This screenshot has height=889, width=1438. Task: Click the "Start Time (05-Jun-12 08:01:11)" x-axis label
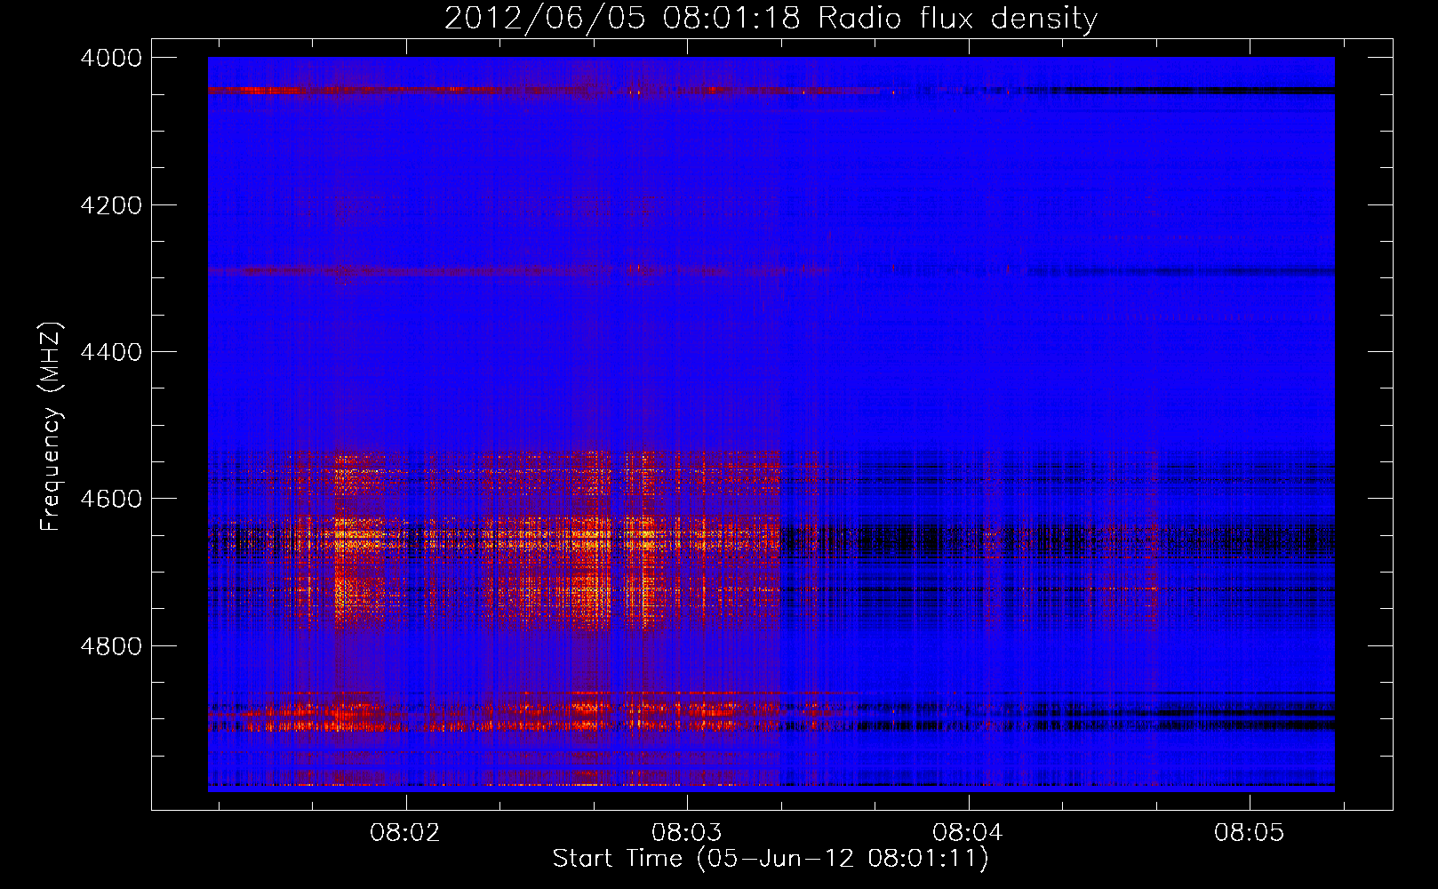coord(771,859)
